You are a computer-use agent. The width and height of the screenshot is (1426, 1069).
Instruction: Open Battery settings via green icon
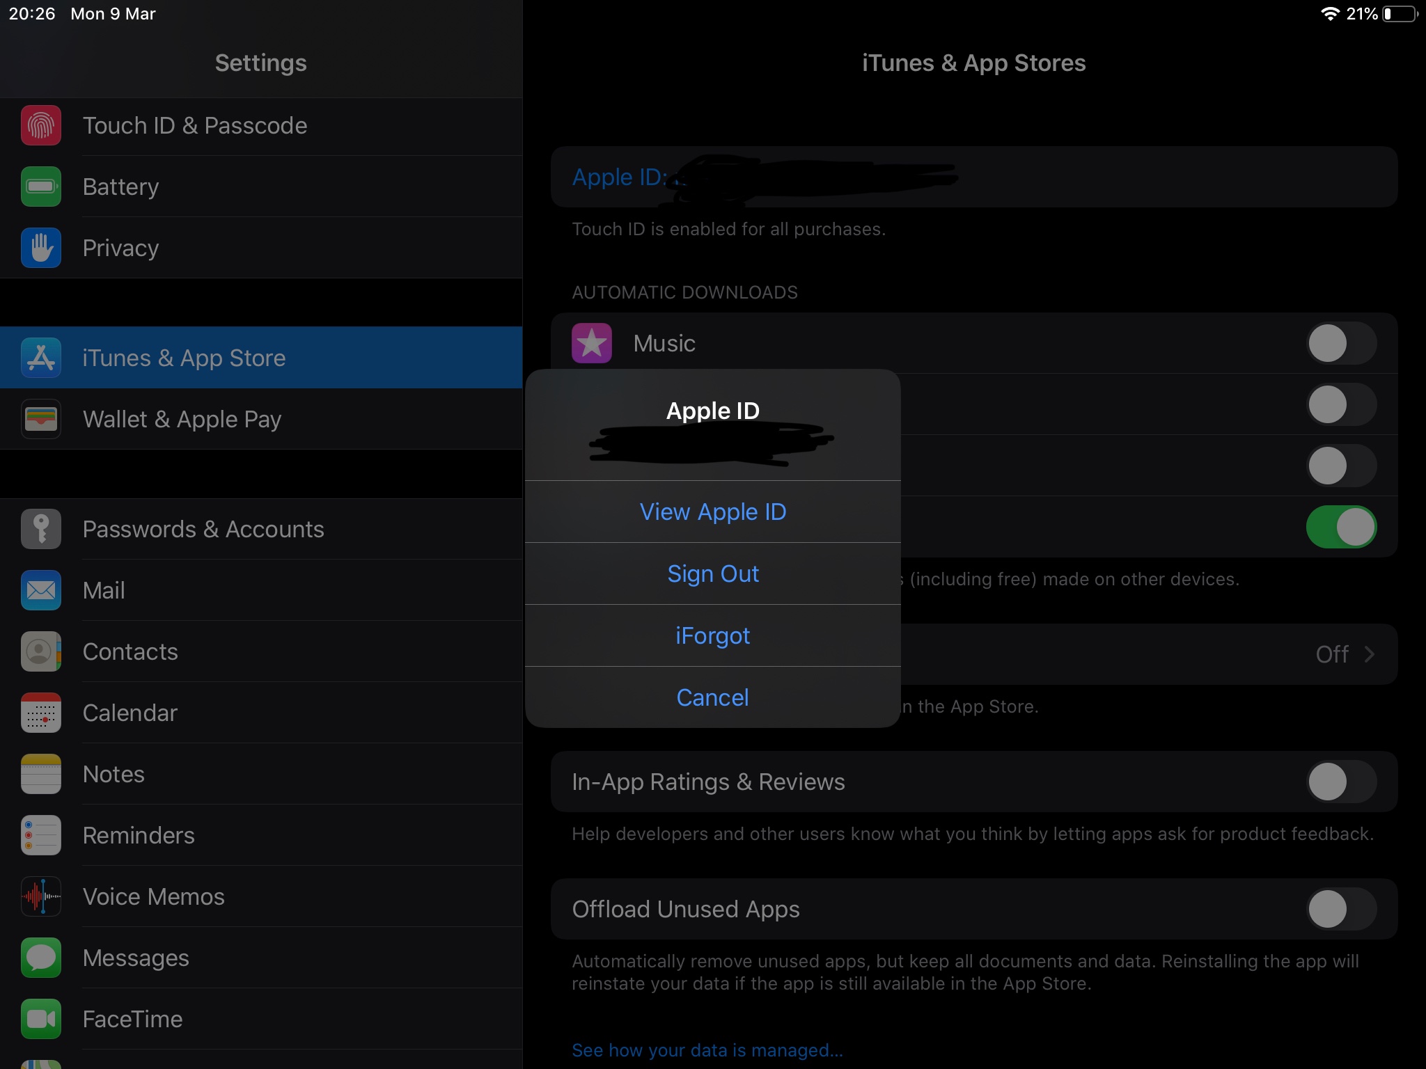41,187
